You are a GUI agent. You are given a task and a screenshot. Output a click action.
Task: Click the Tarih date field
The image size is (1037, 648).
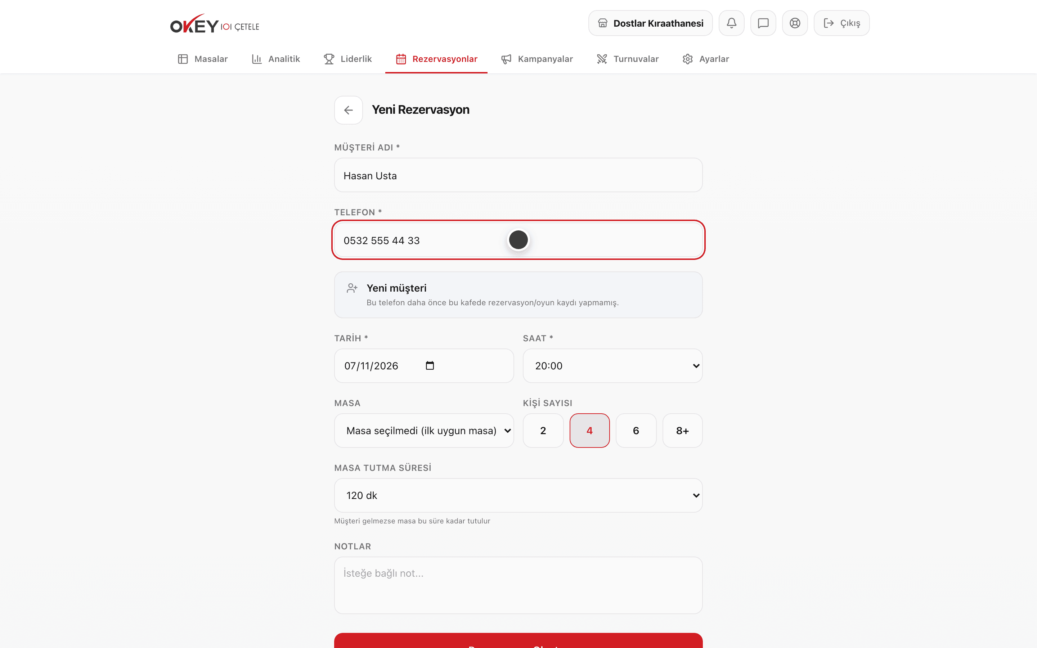coord(424,365)
